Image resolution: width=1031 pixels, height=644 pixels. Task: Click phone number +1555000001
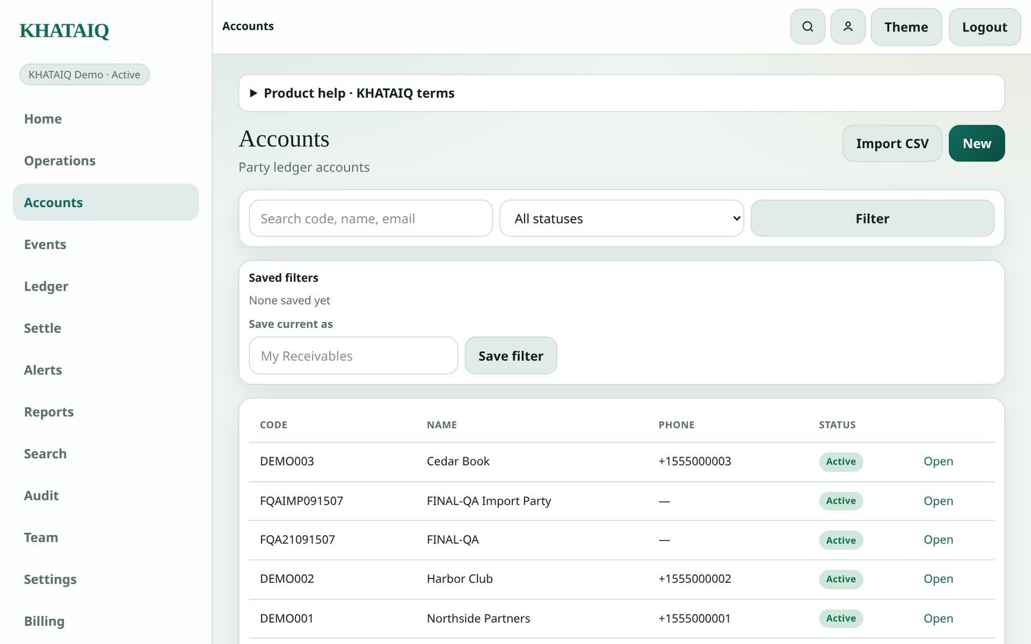pyautogui.click(x=695, y=618)
